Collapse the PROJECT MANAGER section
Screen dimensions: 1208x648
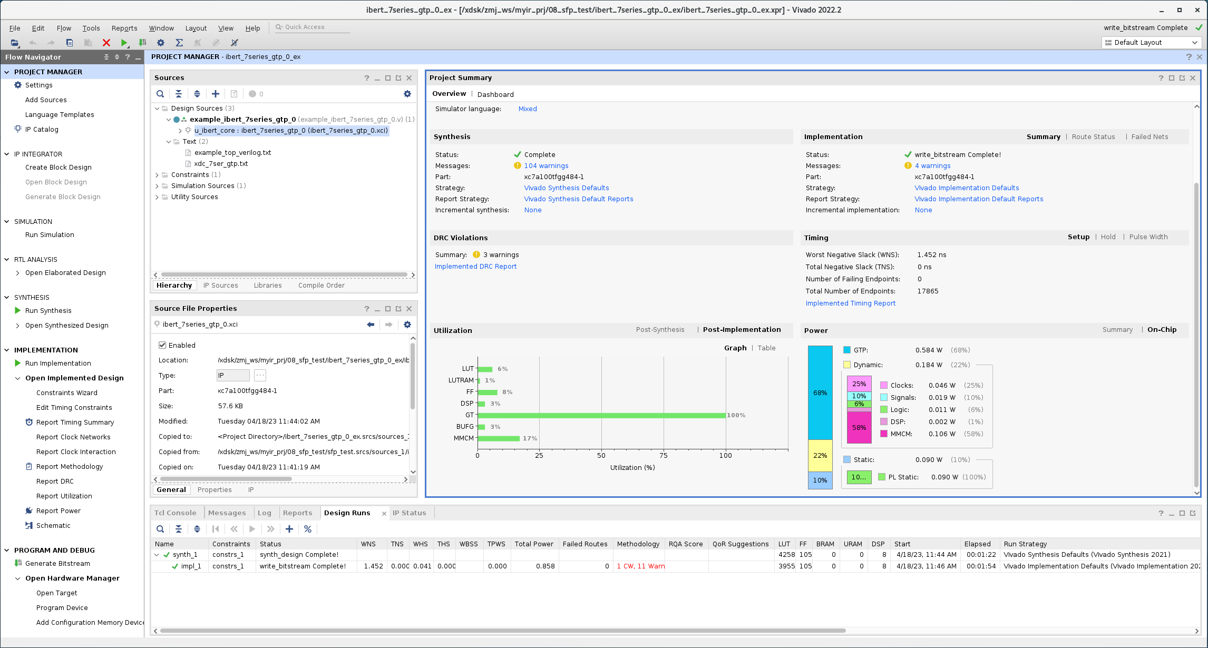tap(7, 72)
